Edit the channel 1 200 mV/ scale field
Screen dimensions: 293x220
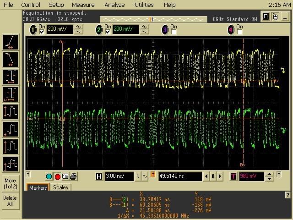(x=60, y=29)
